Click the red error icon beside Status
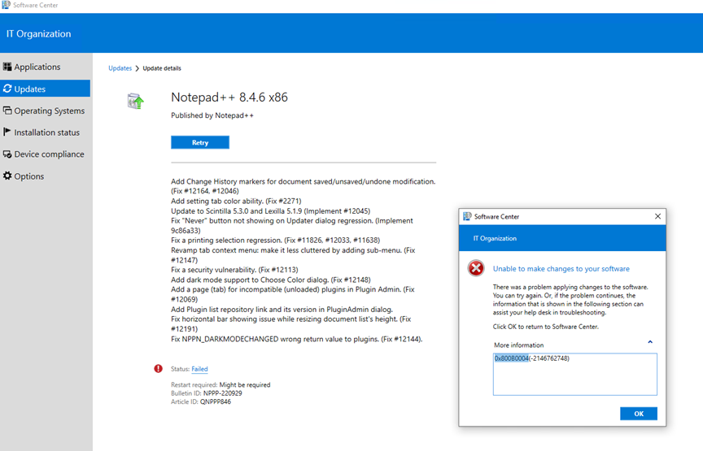703x451 pixels. click(x=158, y=368)
